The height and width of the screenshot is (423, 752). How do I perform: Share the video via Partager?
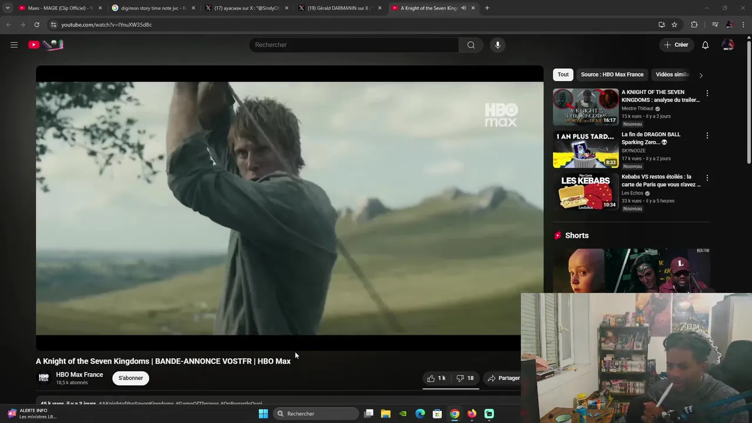click(x=503, y=378)
